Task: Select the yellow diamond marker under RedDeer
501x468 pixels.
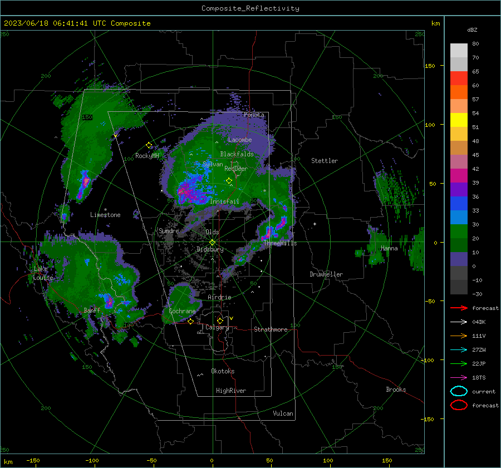Action: pos(229,181)
